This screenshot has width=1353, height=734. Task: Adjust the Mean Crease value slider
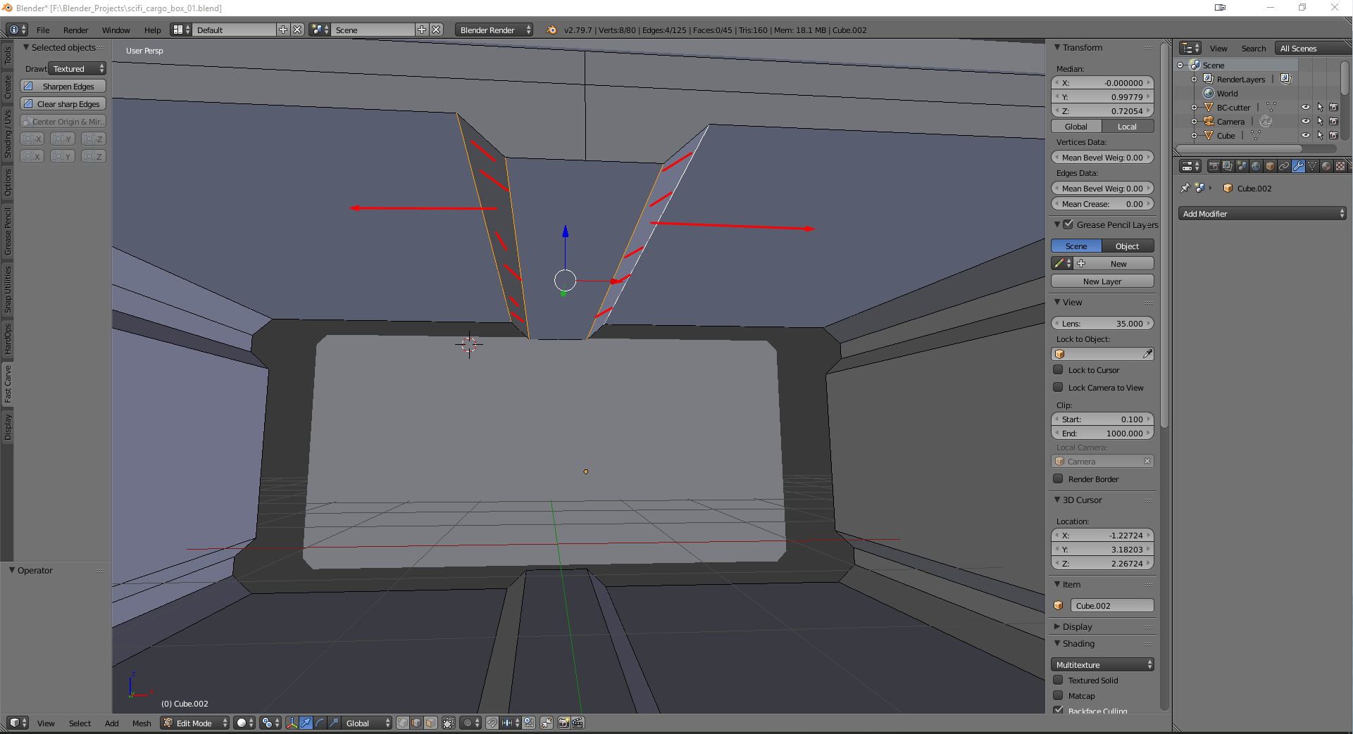click(x=1102, y=203)
